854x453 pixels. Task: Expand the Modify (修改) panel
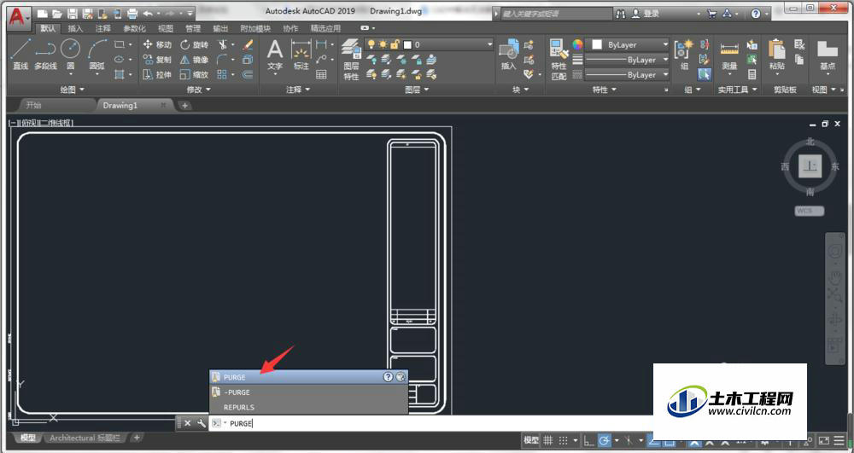[x=199, y=90]
